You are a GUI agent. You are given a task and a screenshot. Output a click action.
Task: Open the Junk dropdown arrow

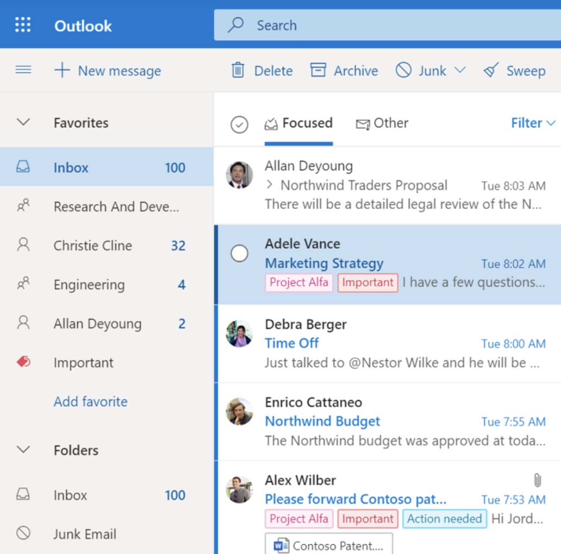point(460,70)
